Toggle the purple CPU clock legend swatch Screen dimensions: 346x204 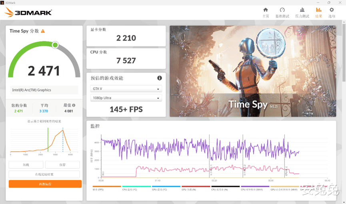[x=255, y=186]
